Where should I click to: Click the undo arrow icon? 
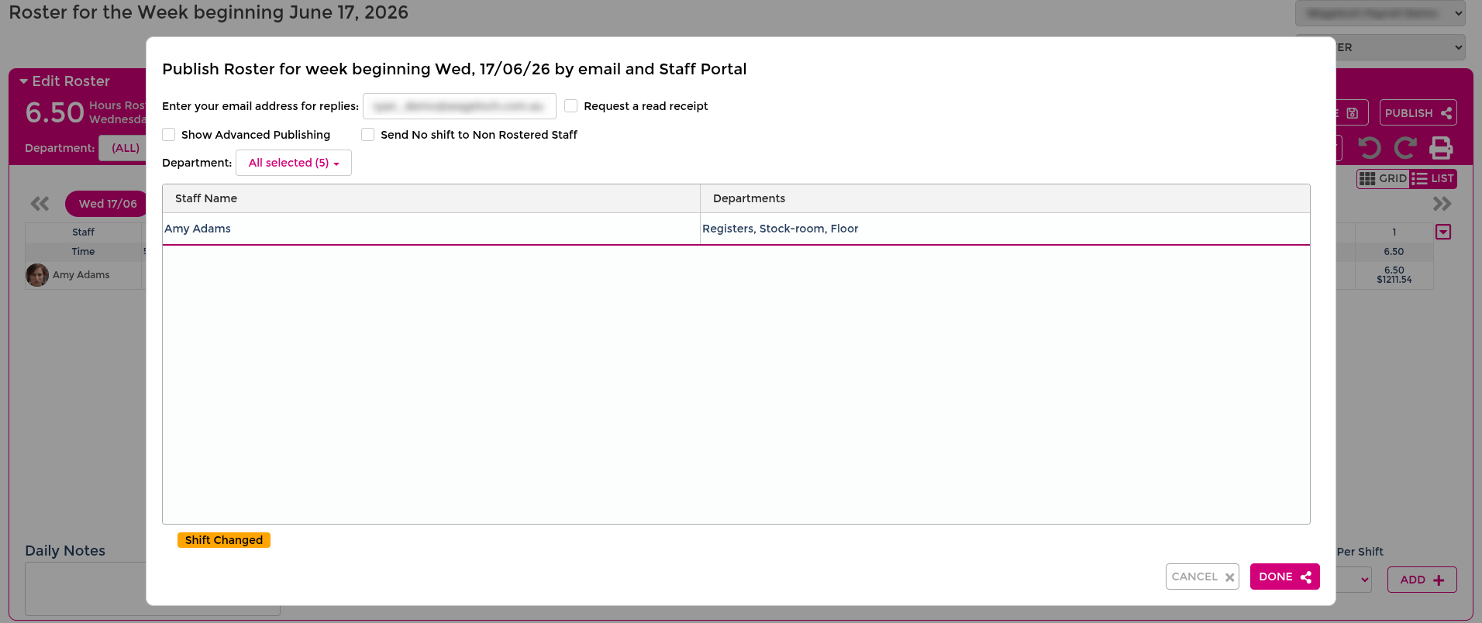coord(1370,147)
